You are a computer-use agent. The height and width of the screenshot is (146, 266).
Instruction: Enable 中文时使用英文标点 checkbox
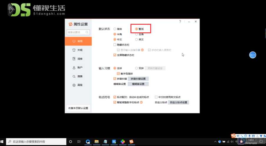(x=156, y=97)
